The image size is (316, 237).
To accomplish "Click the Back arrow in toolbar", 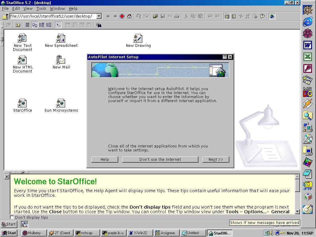I will click(108, 16).
